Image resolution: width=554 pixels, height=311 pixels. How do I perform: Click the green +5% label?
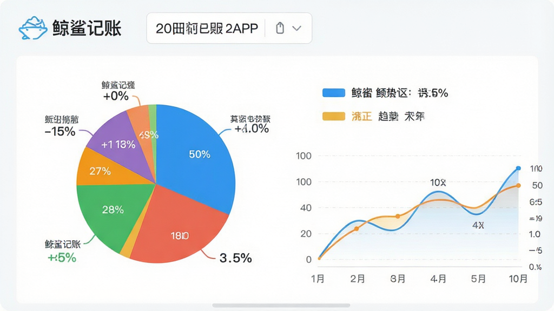pos(62,258)
